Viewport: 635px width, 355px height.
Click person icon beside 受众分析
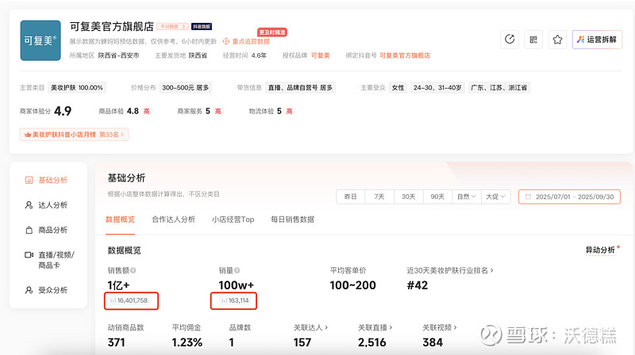click(29, 290)
